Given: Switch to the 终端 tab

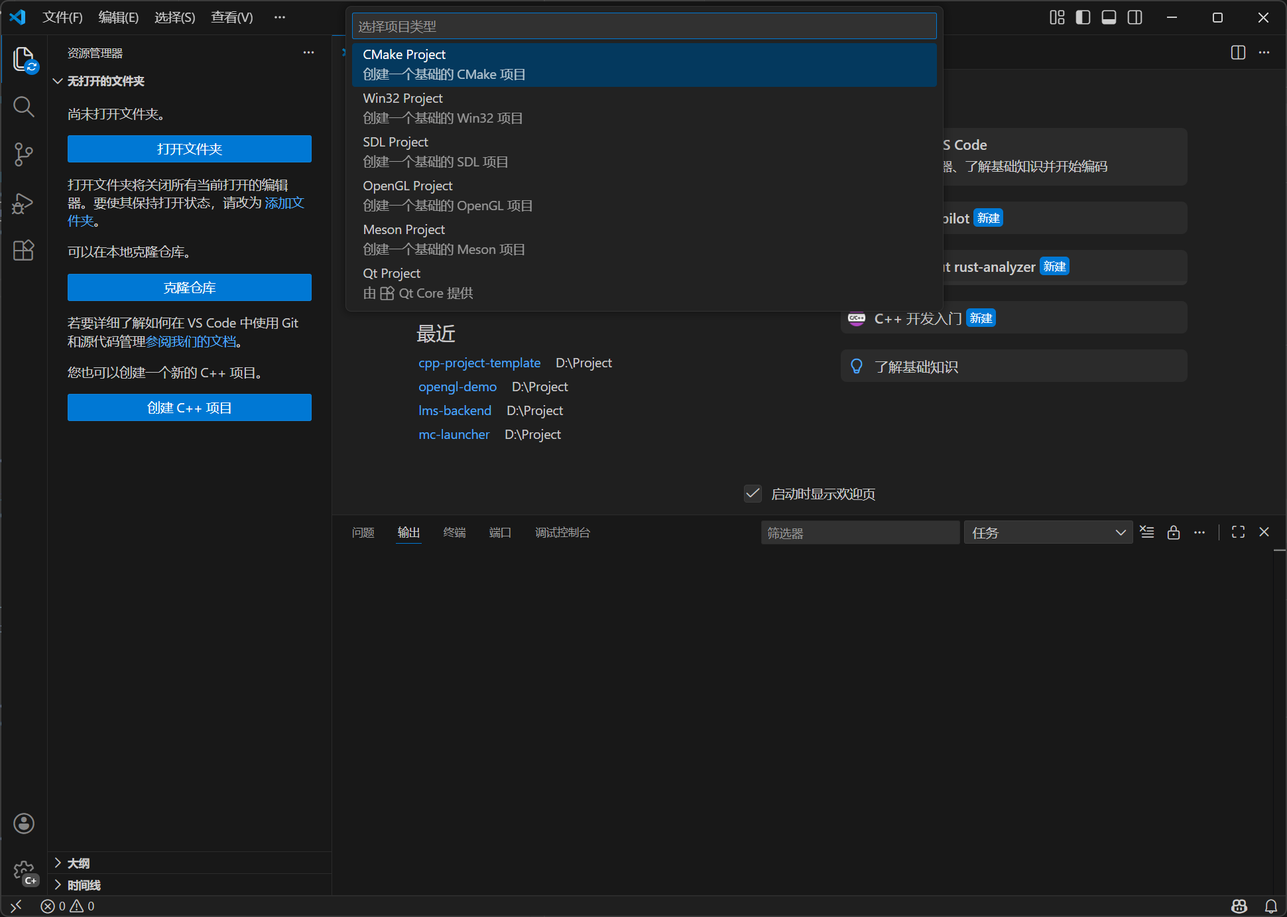Looking at the screenshot, I should (x=454, y=532).
